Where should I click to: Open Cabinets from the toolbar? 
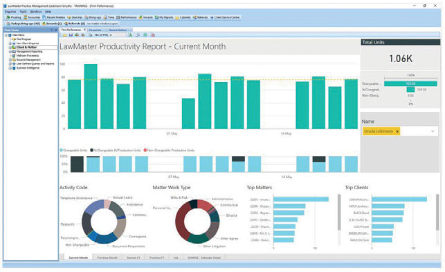pos(183,17)
